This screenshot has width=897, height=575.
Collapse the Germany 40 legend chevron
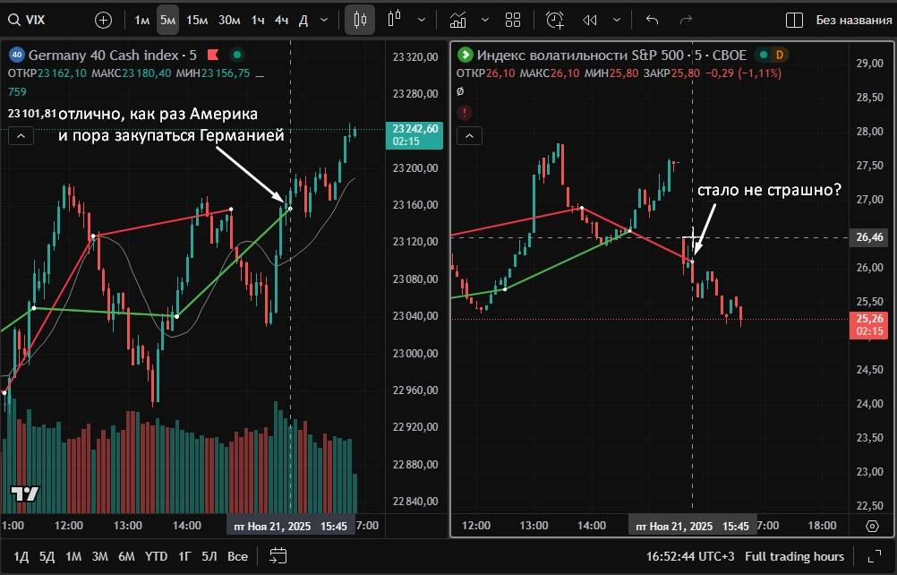(x=21, y=135)
